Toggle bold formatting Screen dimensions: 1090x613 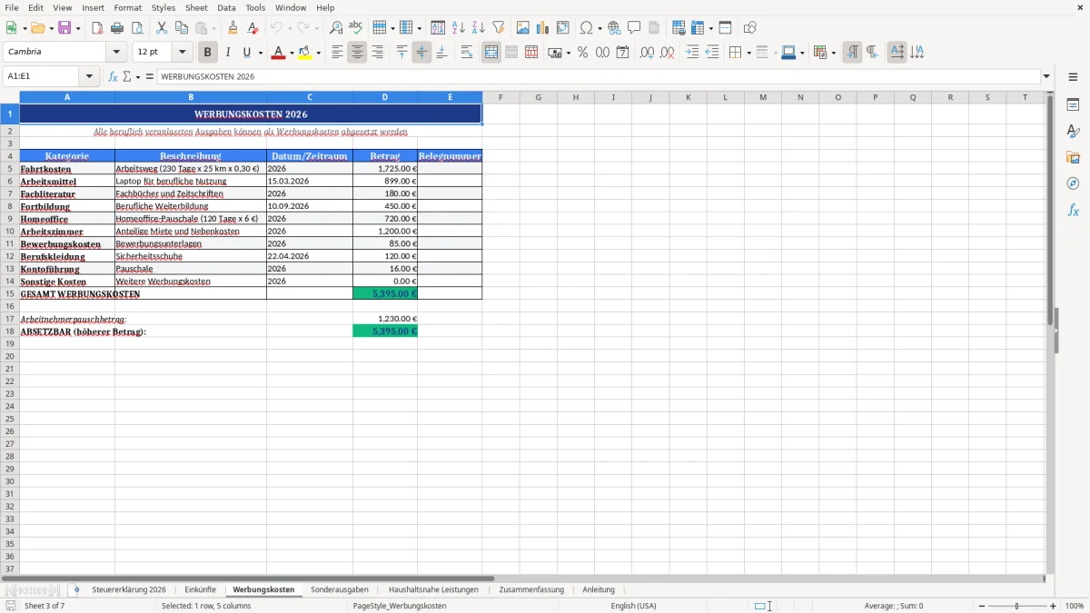tap(207, 52)
